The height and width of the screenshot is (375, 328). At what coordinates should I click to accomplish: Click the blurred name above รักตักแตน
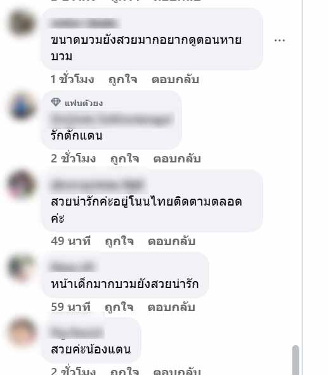(x=112, y=119)
